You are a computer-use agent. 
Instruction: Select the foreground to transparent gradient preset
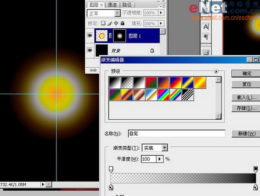coord(127,83)
